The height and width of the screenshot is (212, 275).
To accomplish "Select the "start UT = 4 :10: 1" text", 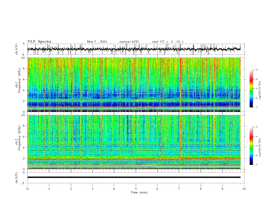I will [168, 42].
